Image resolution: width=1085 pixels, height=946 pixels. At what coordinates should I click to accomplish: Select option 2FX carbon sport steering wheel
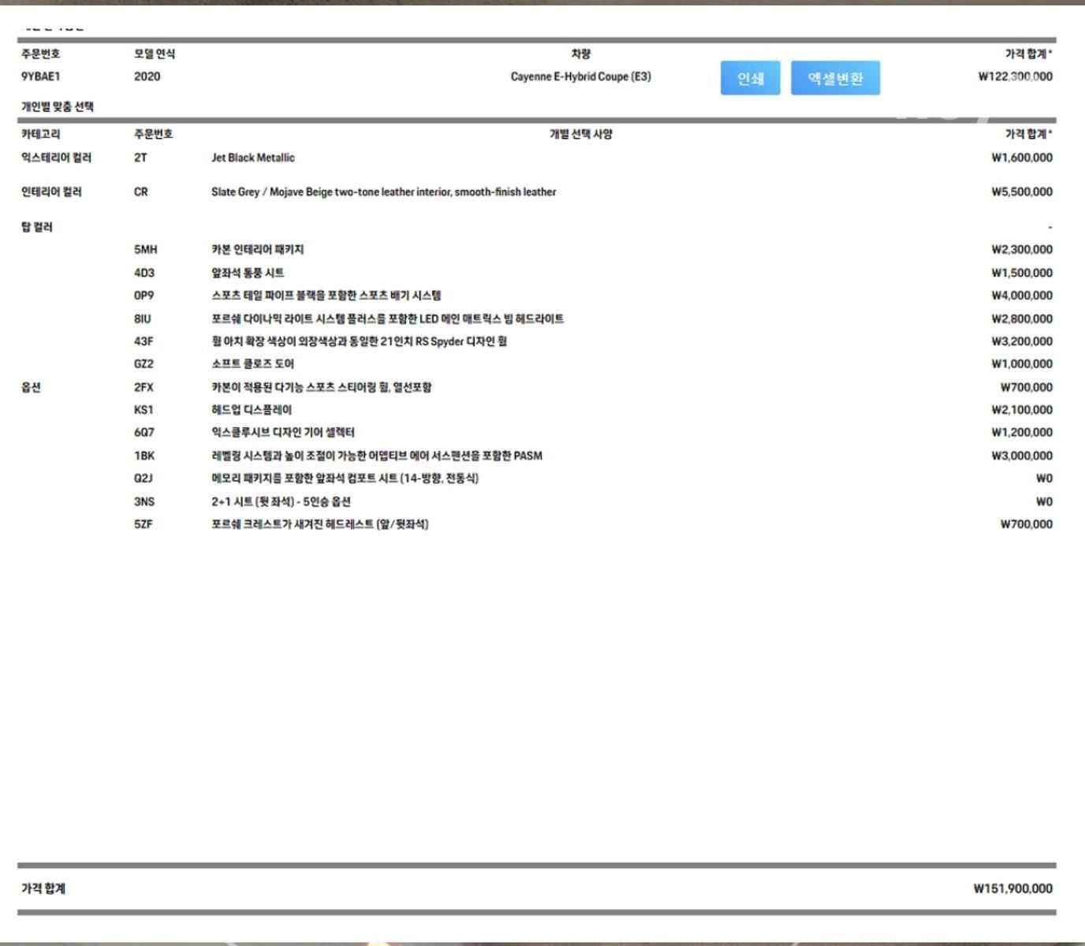click(x=593, y=387)
